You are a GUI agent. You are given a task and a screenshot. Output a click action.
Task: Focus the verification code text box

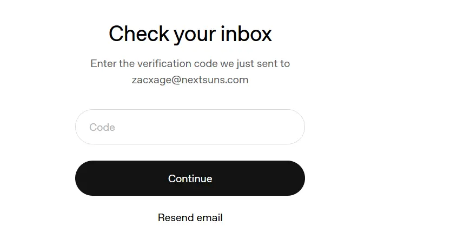pyautogui.click(x=190, y=127)
